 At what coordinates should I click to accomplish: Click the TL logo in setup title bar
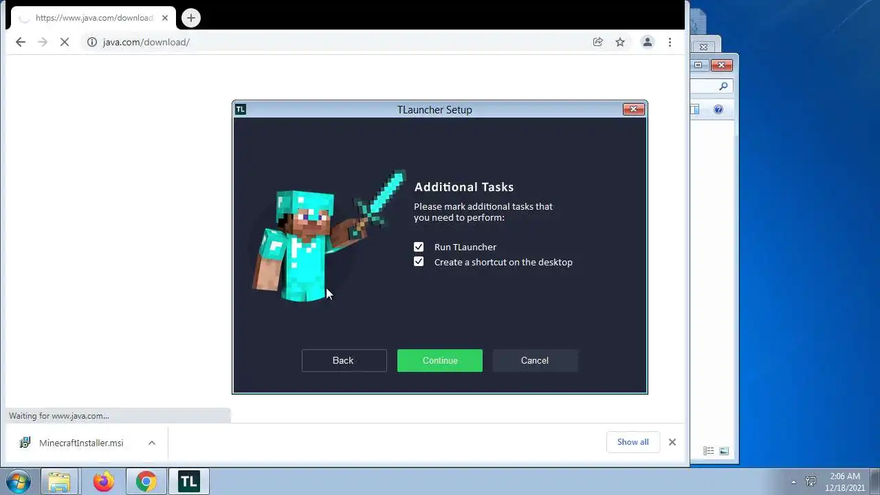click(x=240, y=109)
